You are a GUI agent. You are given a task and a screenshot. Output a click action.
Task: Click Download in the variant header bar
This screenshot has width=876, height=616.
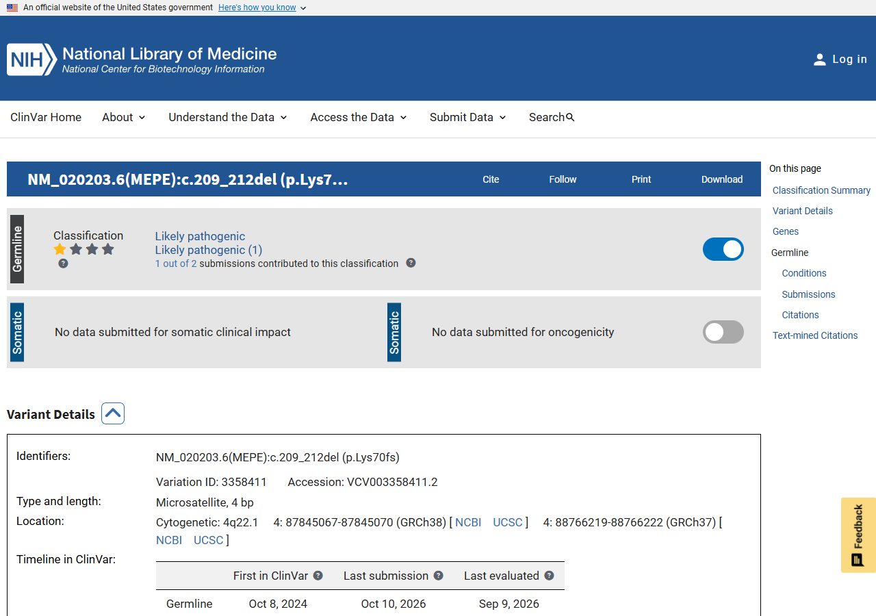[x=722, y=179]
